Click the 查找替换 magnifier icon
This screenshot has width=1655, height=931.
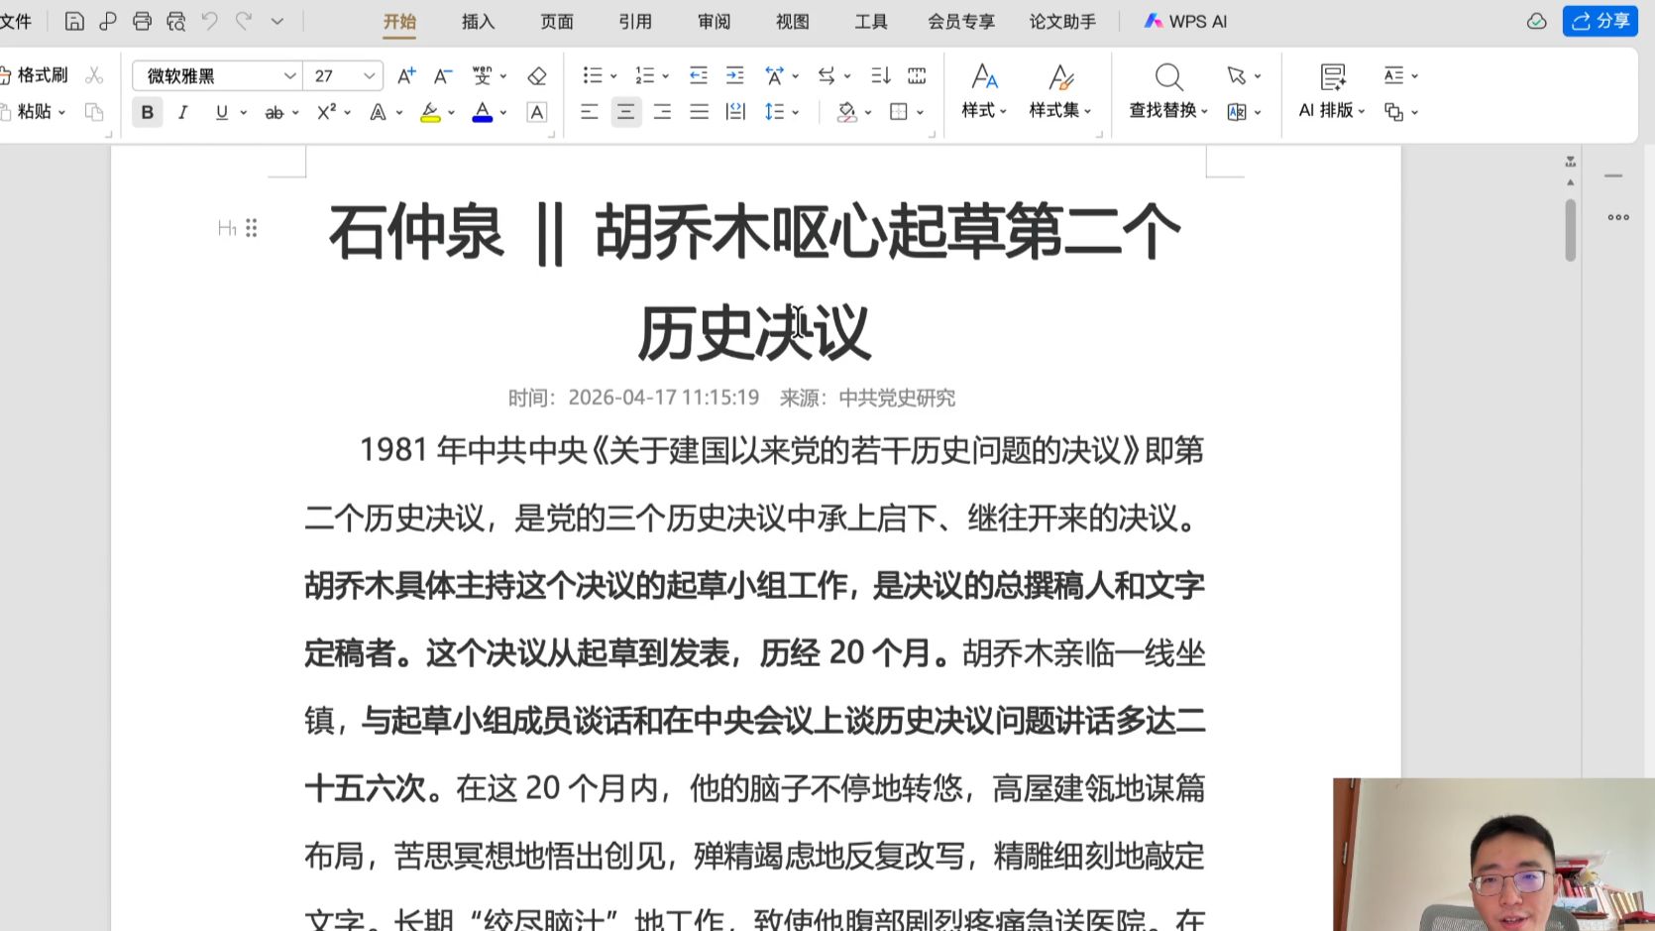(x=1169, y=77)
